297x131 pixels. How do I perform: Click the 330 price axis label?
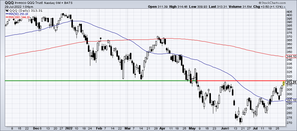pyautogui.click(x=289, y=68)
